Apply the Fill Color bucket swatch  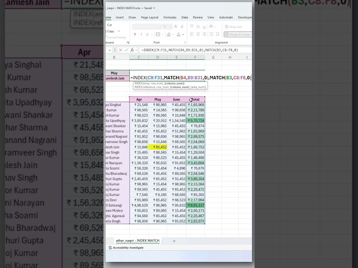(169, 35)
